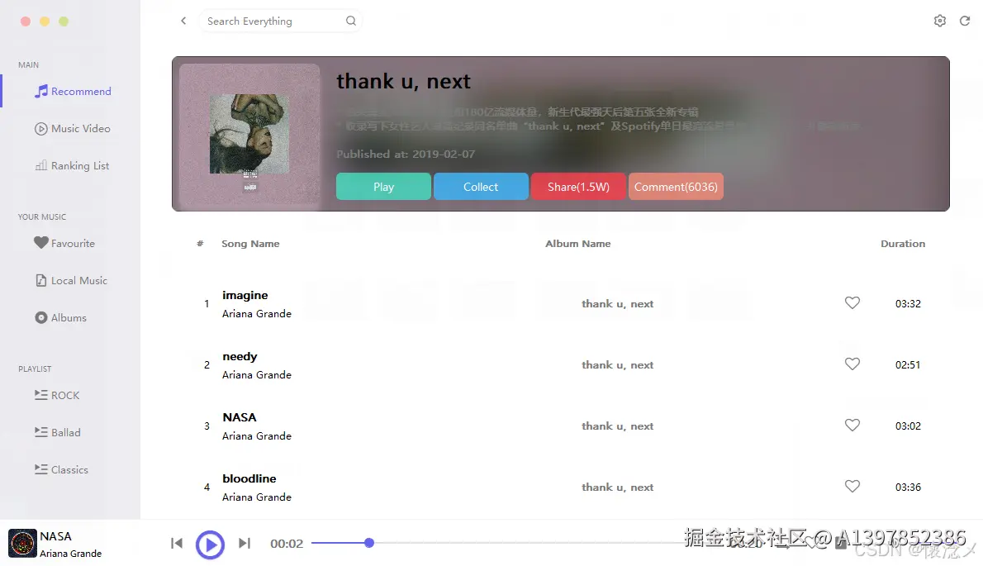Click the 03:36 duration value
The width and height of the screenshot is (983, 566).
point(908,487)
